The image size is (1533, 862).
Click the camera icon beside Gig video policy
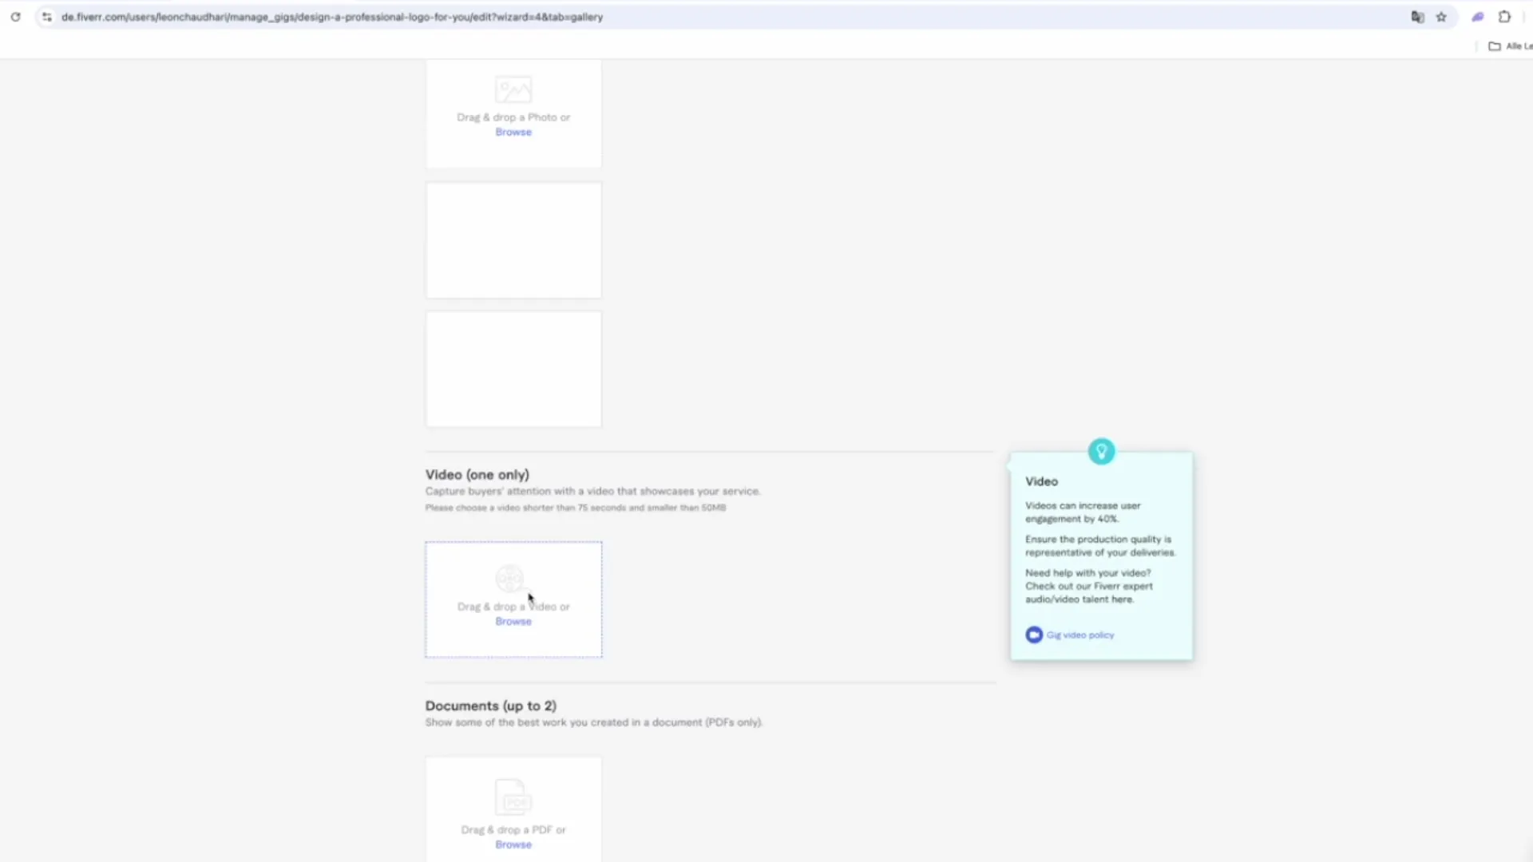[1034, 635]
